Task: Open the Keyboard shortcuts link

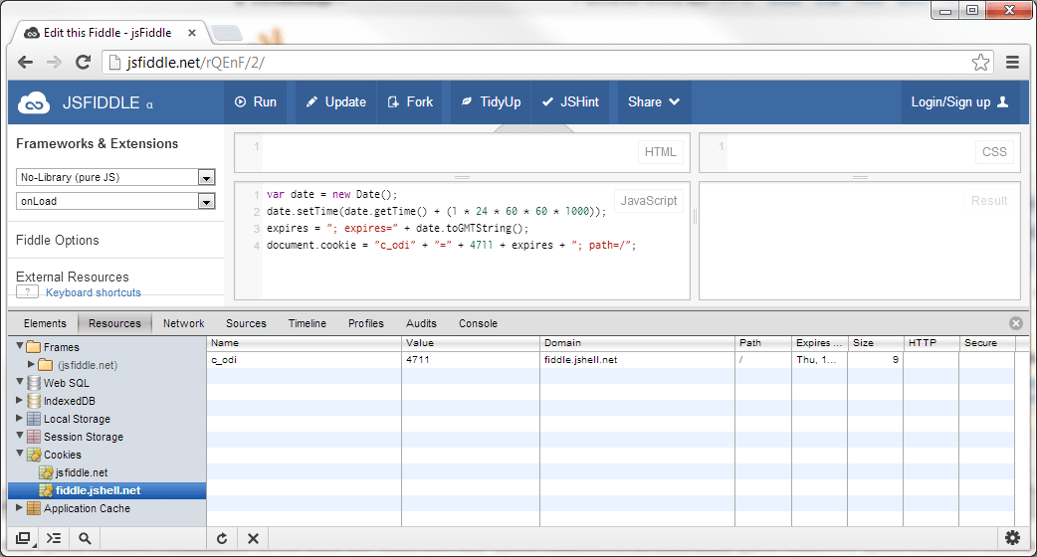Action: pos(94,292)
